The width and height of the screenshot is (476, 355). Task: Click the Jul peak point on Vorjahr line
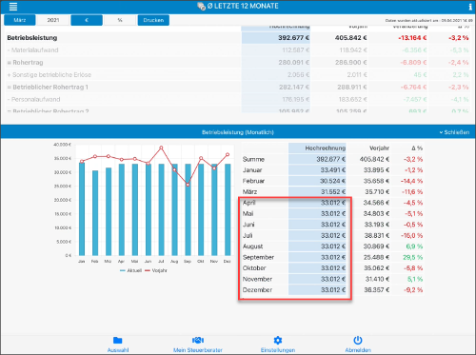tap(161, 148)
